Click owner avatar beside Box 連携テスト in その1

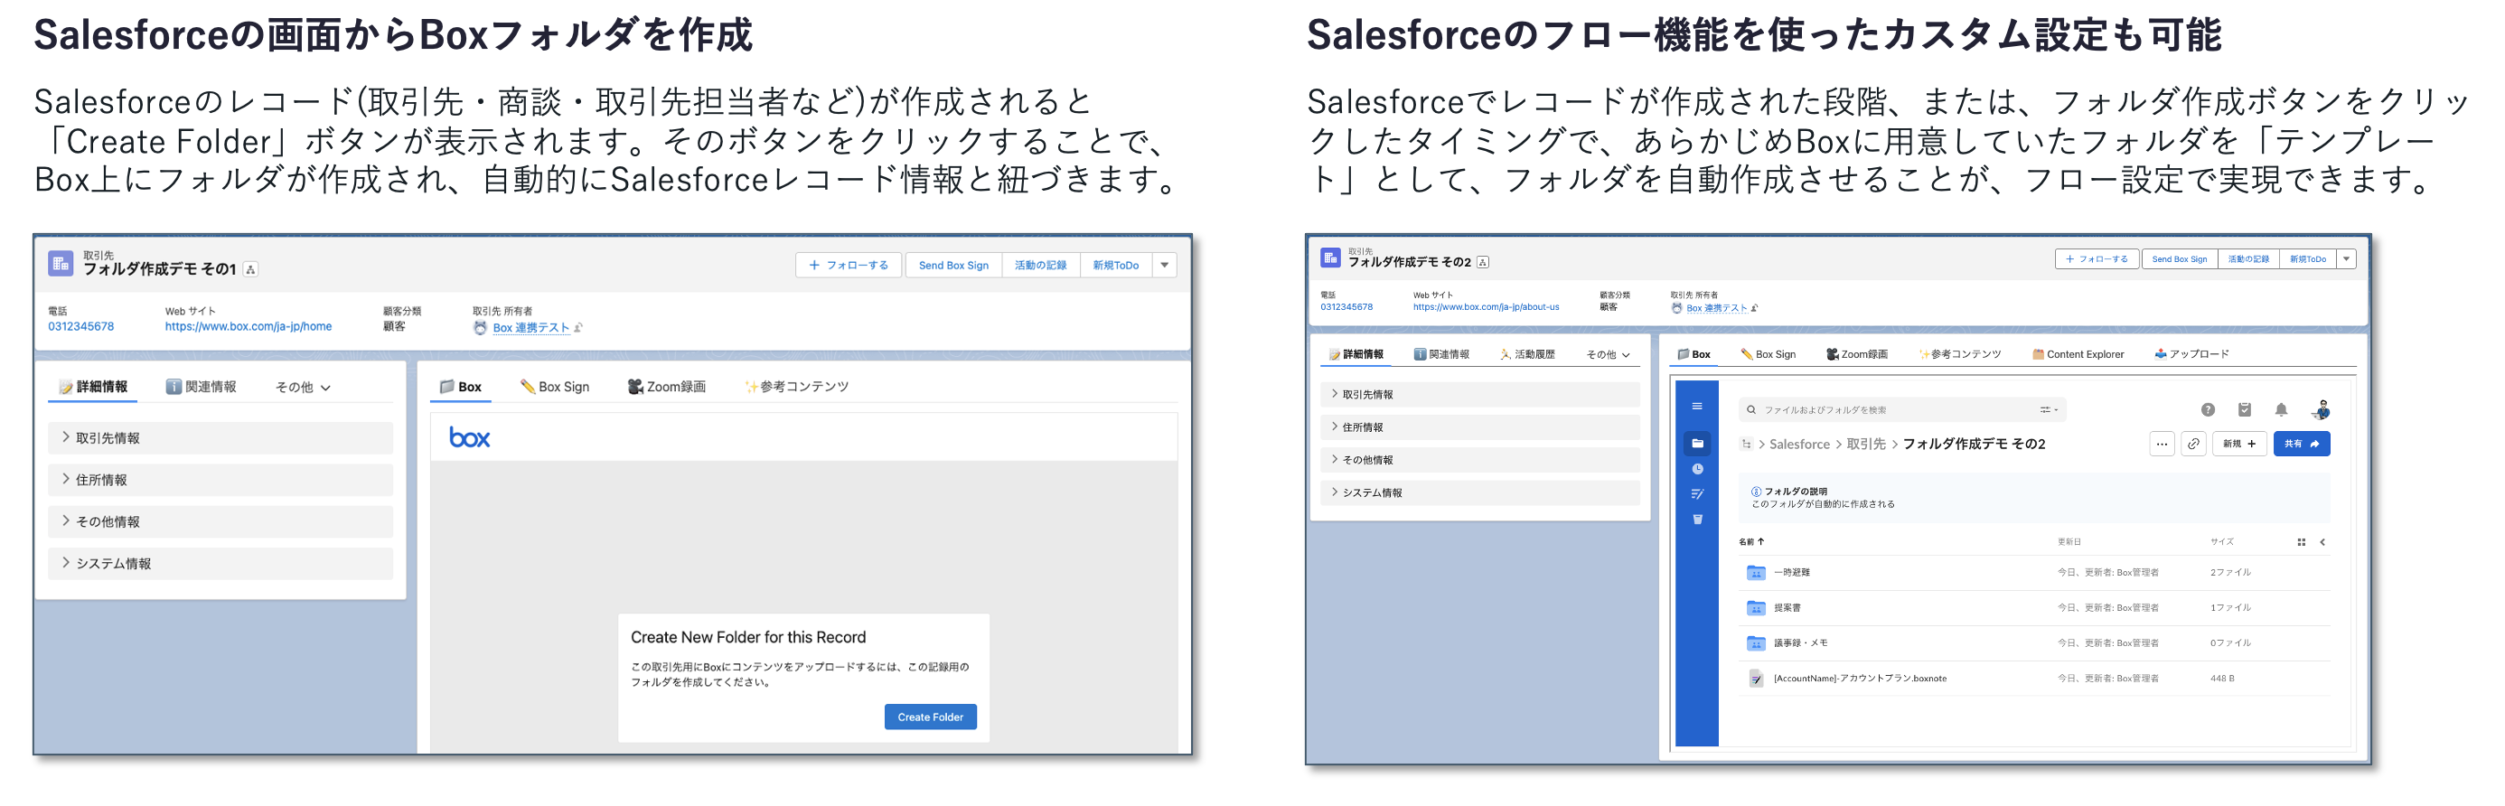(481, 328)
